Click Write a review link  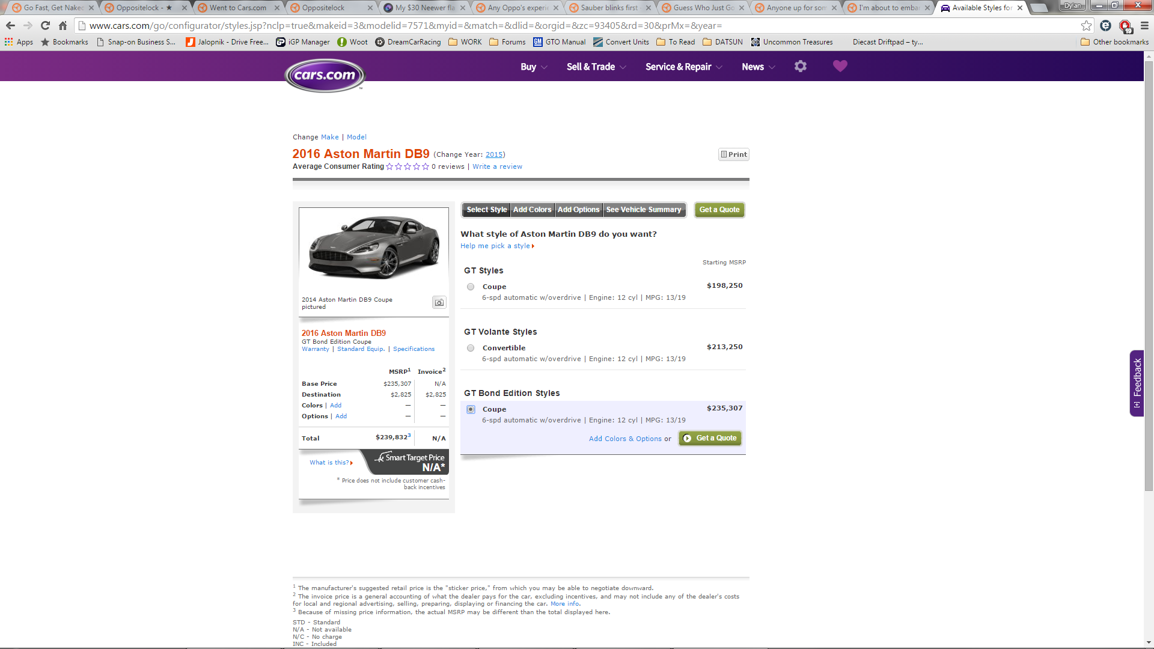pos(497,166)
